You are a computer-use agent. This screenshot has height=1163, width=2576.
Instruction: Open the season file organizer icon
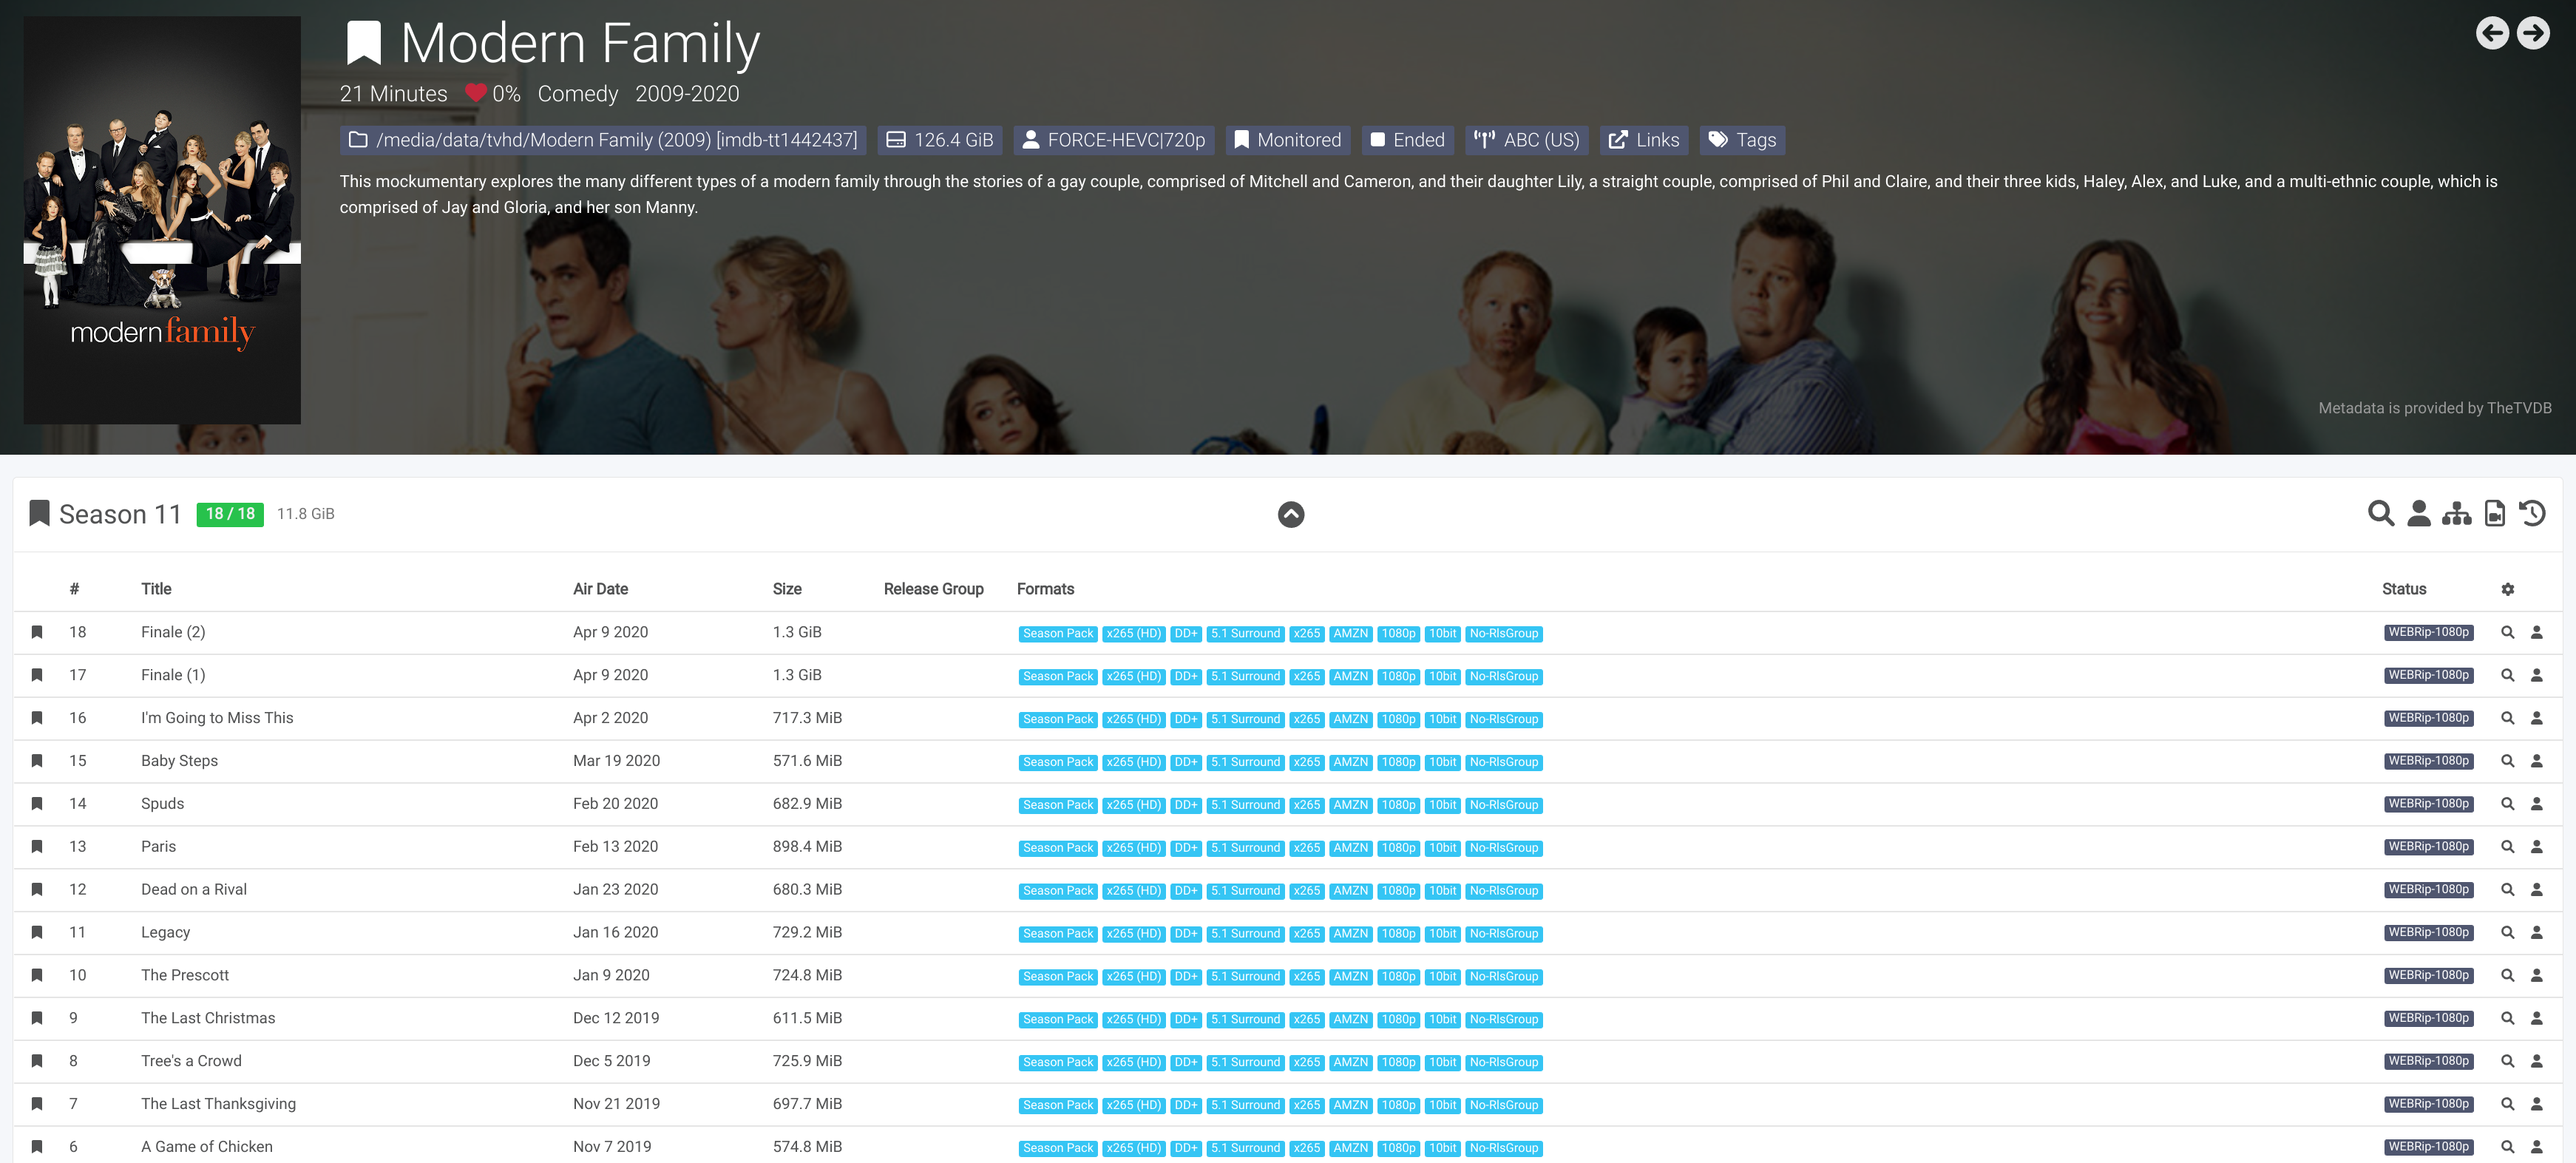2457,513
